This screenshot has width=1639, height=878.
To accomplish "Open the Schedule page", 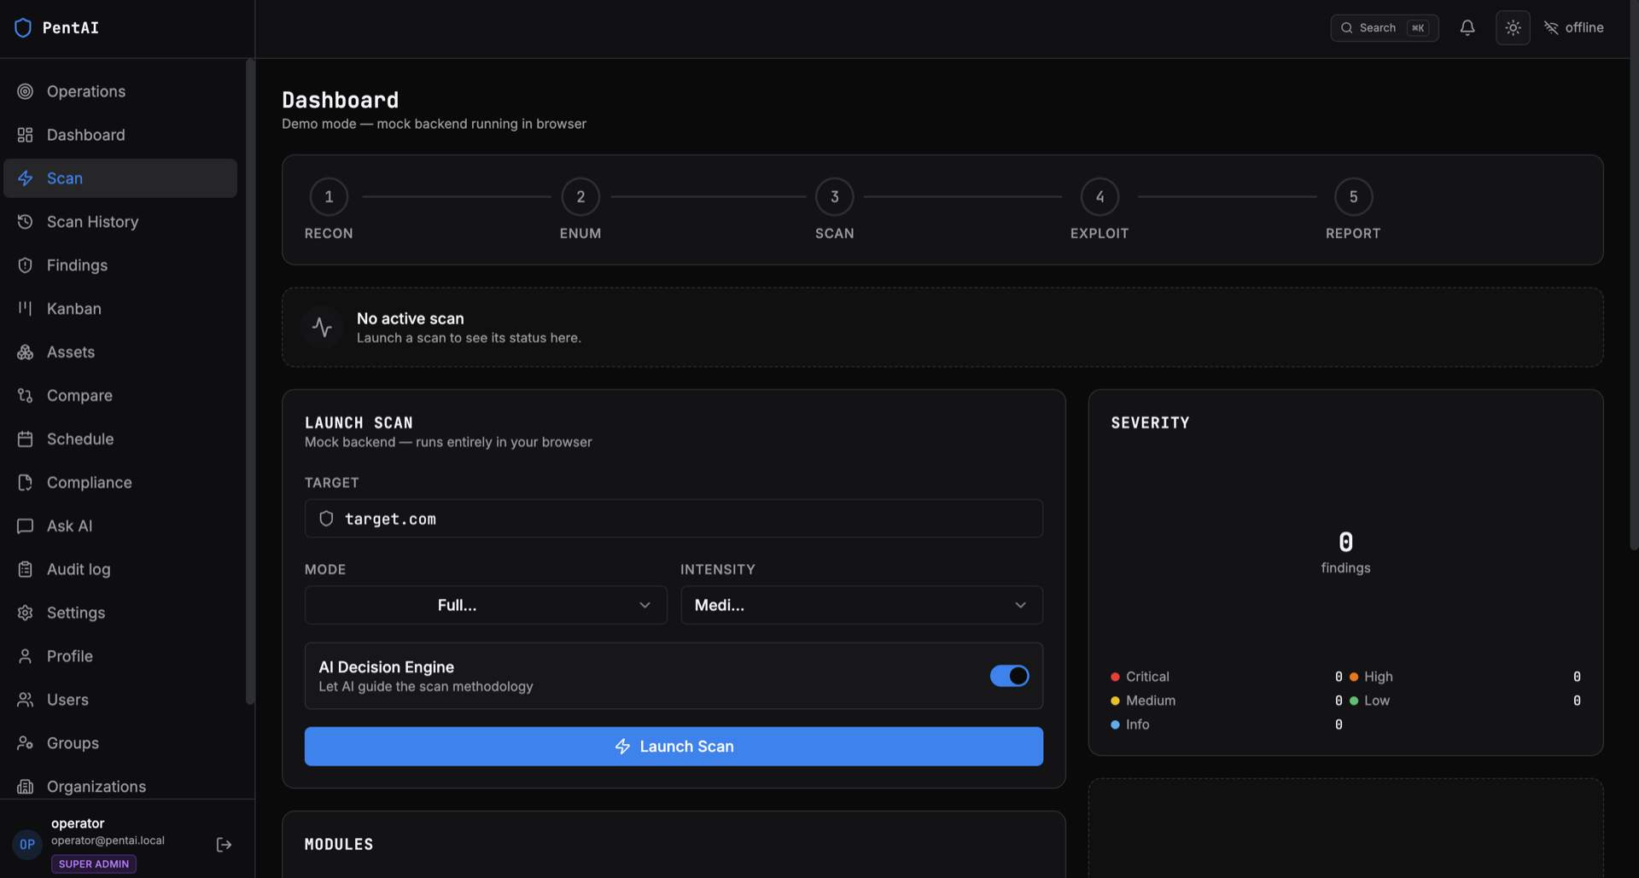I will coord(80,439).
